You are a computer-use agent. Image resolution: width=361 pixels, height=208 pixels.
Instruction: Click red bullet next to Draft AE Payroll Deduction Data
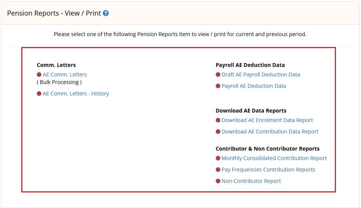click(218, 75)
